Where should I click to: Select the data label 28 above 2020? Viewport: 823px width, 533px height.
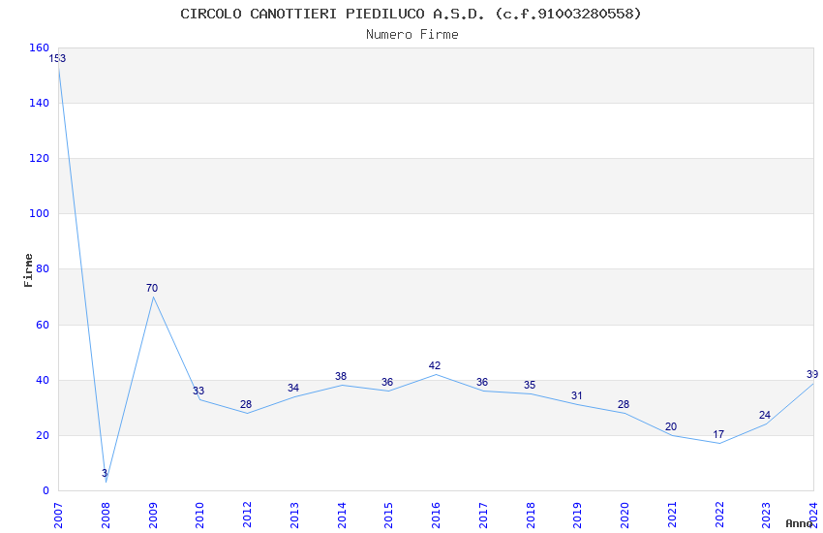click(624, 404)
